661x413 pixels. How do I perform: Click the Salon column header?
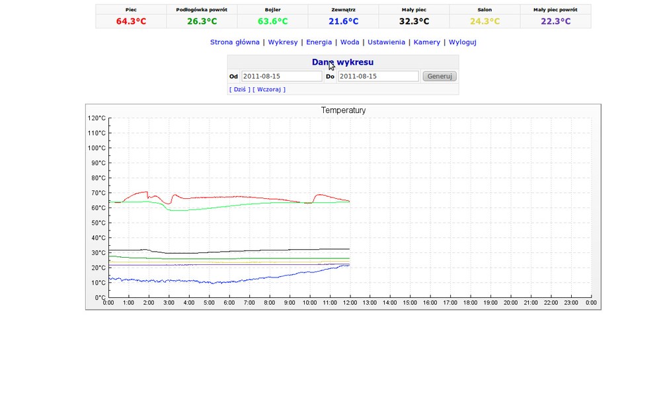coord(485,10)
